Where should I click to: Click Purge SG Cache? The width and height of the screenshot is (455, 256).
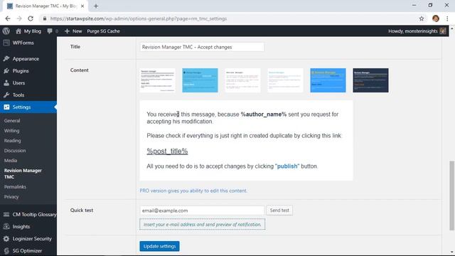pyautogui.click(x=103, y=31)
